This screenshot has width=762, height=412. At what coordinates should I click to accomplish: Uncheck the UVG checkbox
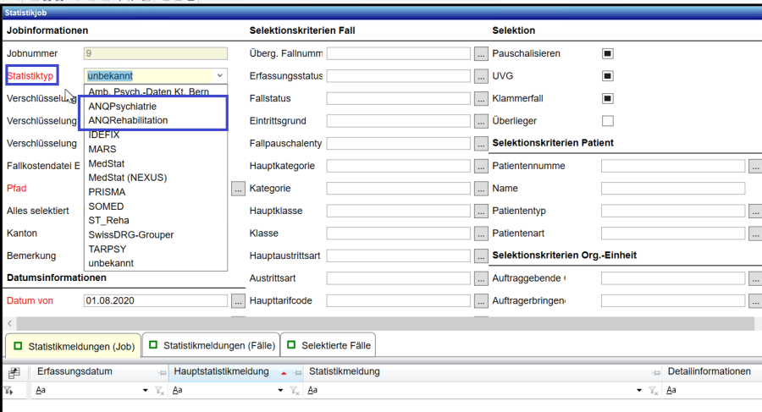[x=607, y=76]
